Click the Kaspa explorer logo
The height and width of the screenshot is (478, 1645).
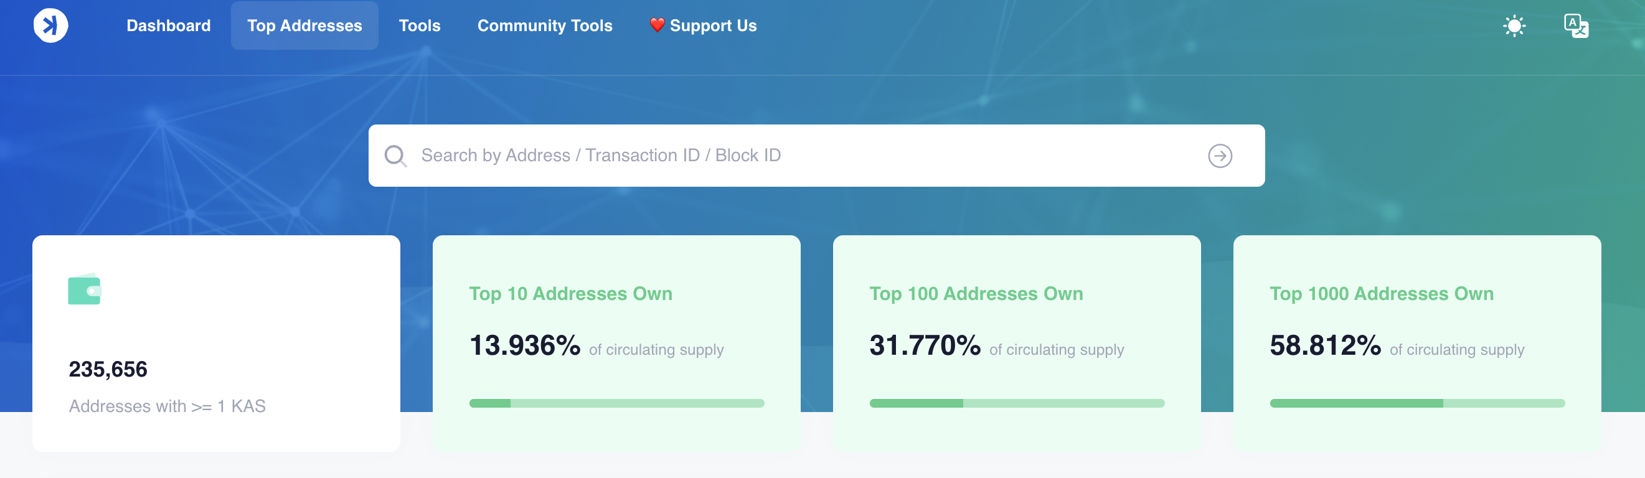[x=50, y=26]
